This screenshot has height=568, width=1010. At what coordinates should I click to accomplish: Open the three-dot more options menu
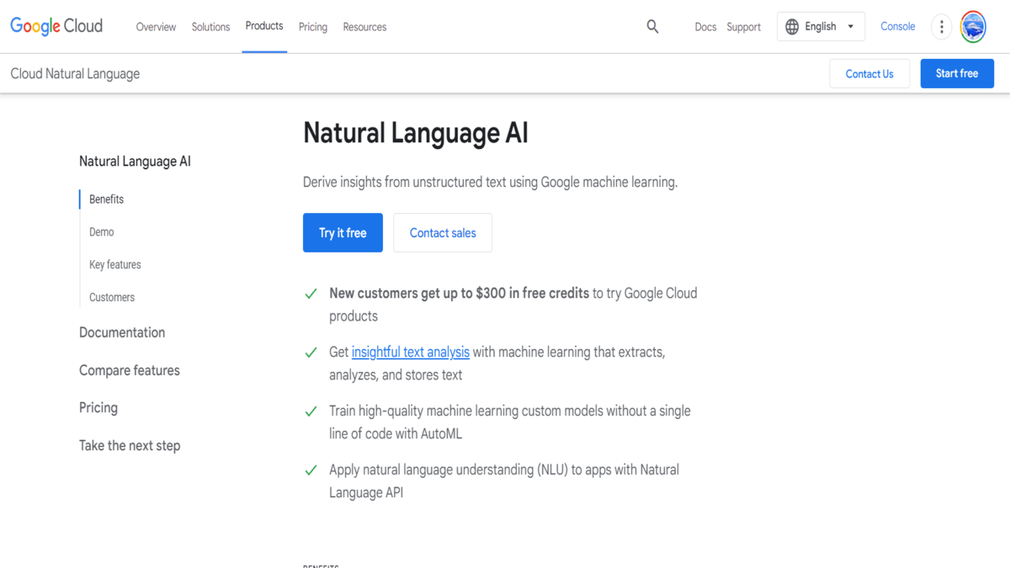(x=942, y=27)
